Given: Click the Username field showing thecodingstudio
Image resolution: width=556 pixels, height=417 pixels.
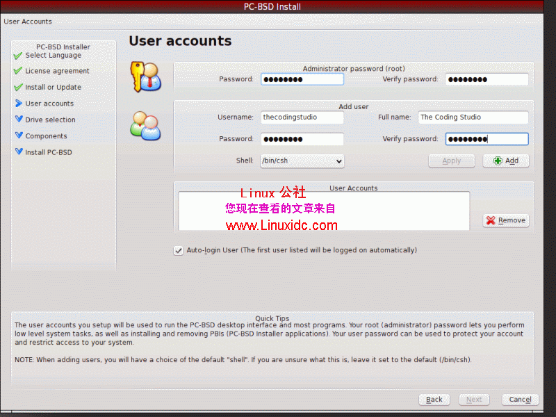Looking at the screenshot, I should click(x=302, y=117).
